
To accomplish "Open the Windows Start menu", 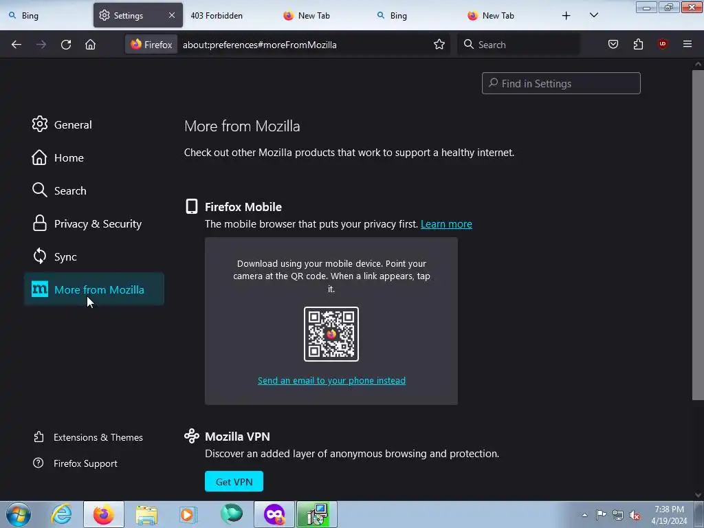I will tap(19, 514).
